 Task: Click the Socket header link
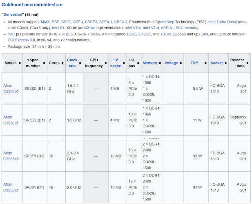[216, 63]
